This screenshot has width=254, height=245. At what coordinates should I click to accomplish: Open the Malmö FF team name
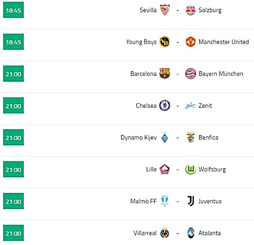144,201
